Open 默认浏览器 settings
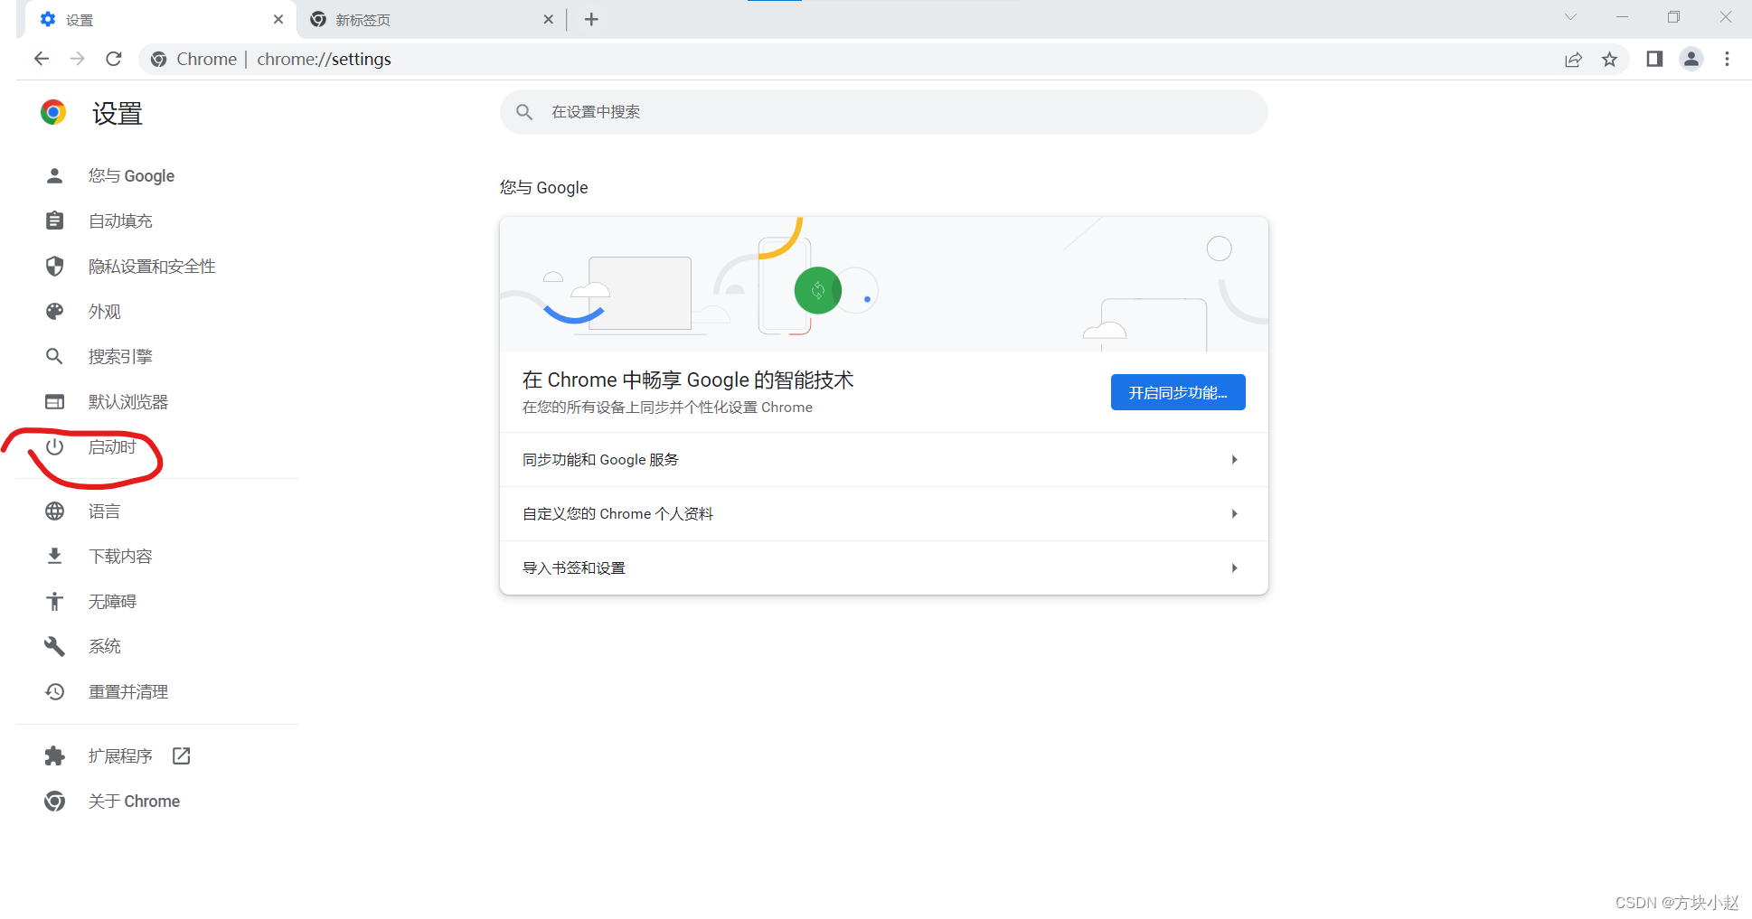 tap(128, 401)
